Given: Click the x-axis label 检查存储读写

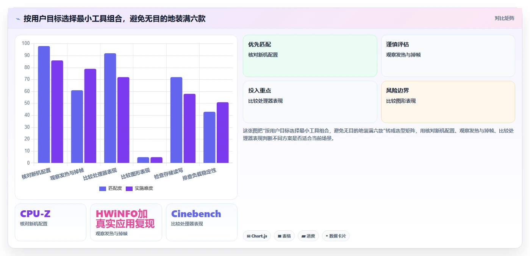Looking at the screenshot, I should 169,174.
